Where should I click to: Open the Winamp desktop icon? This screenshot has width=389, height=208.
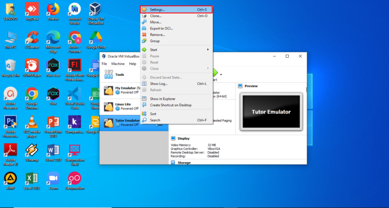point(32,153)
